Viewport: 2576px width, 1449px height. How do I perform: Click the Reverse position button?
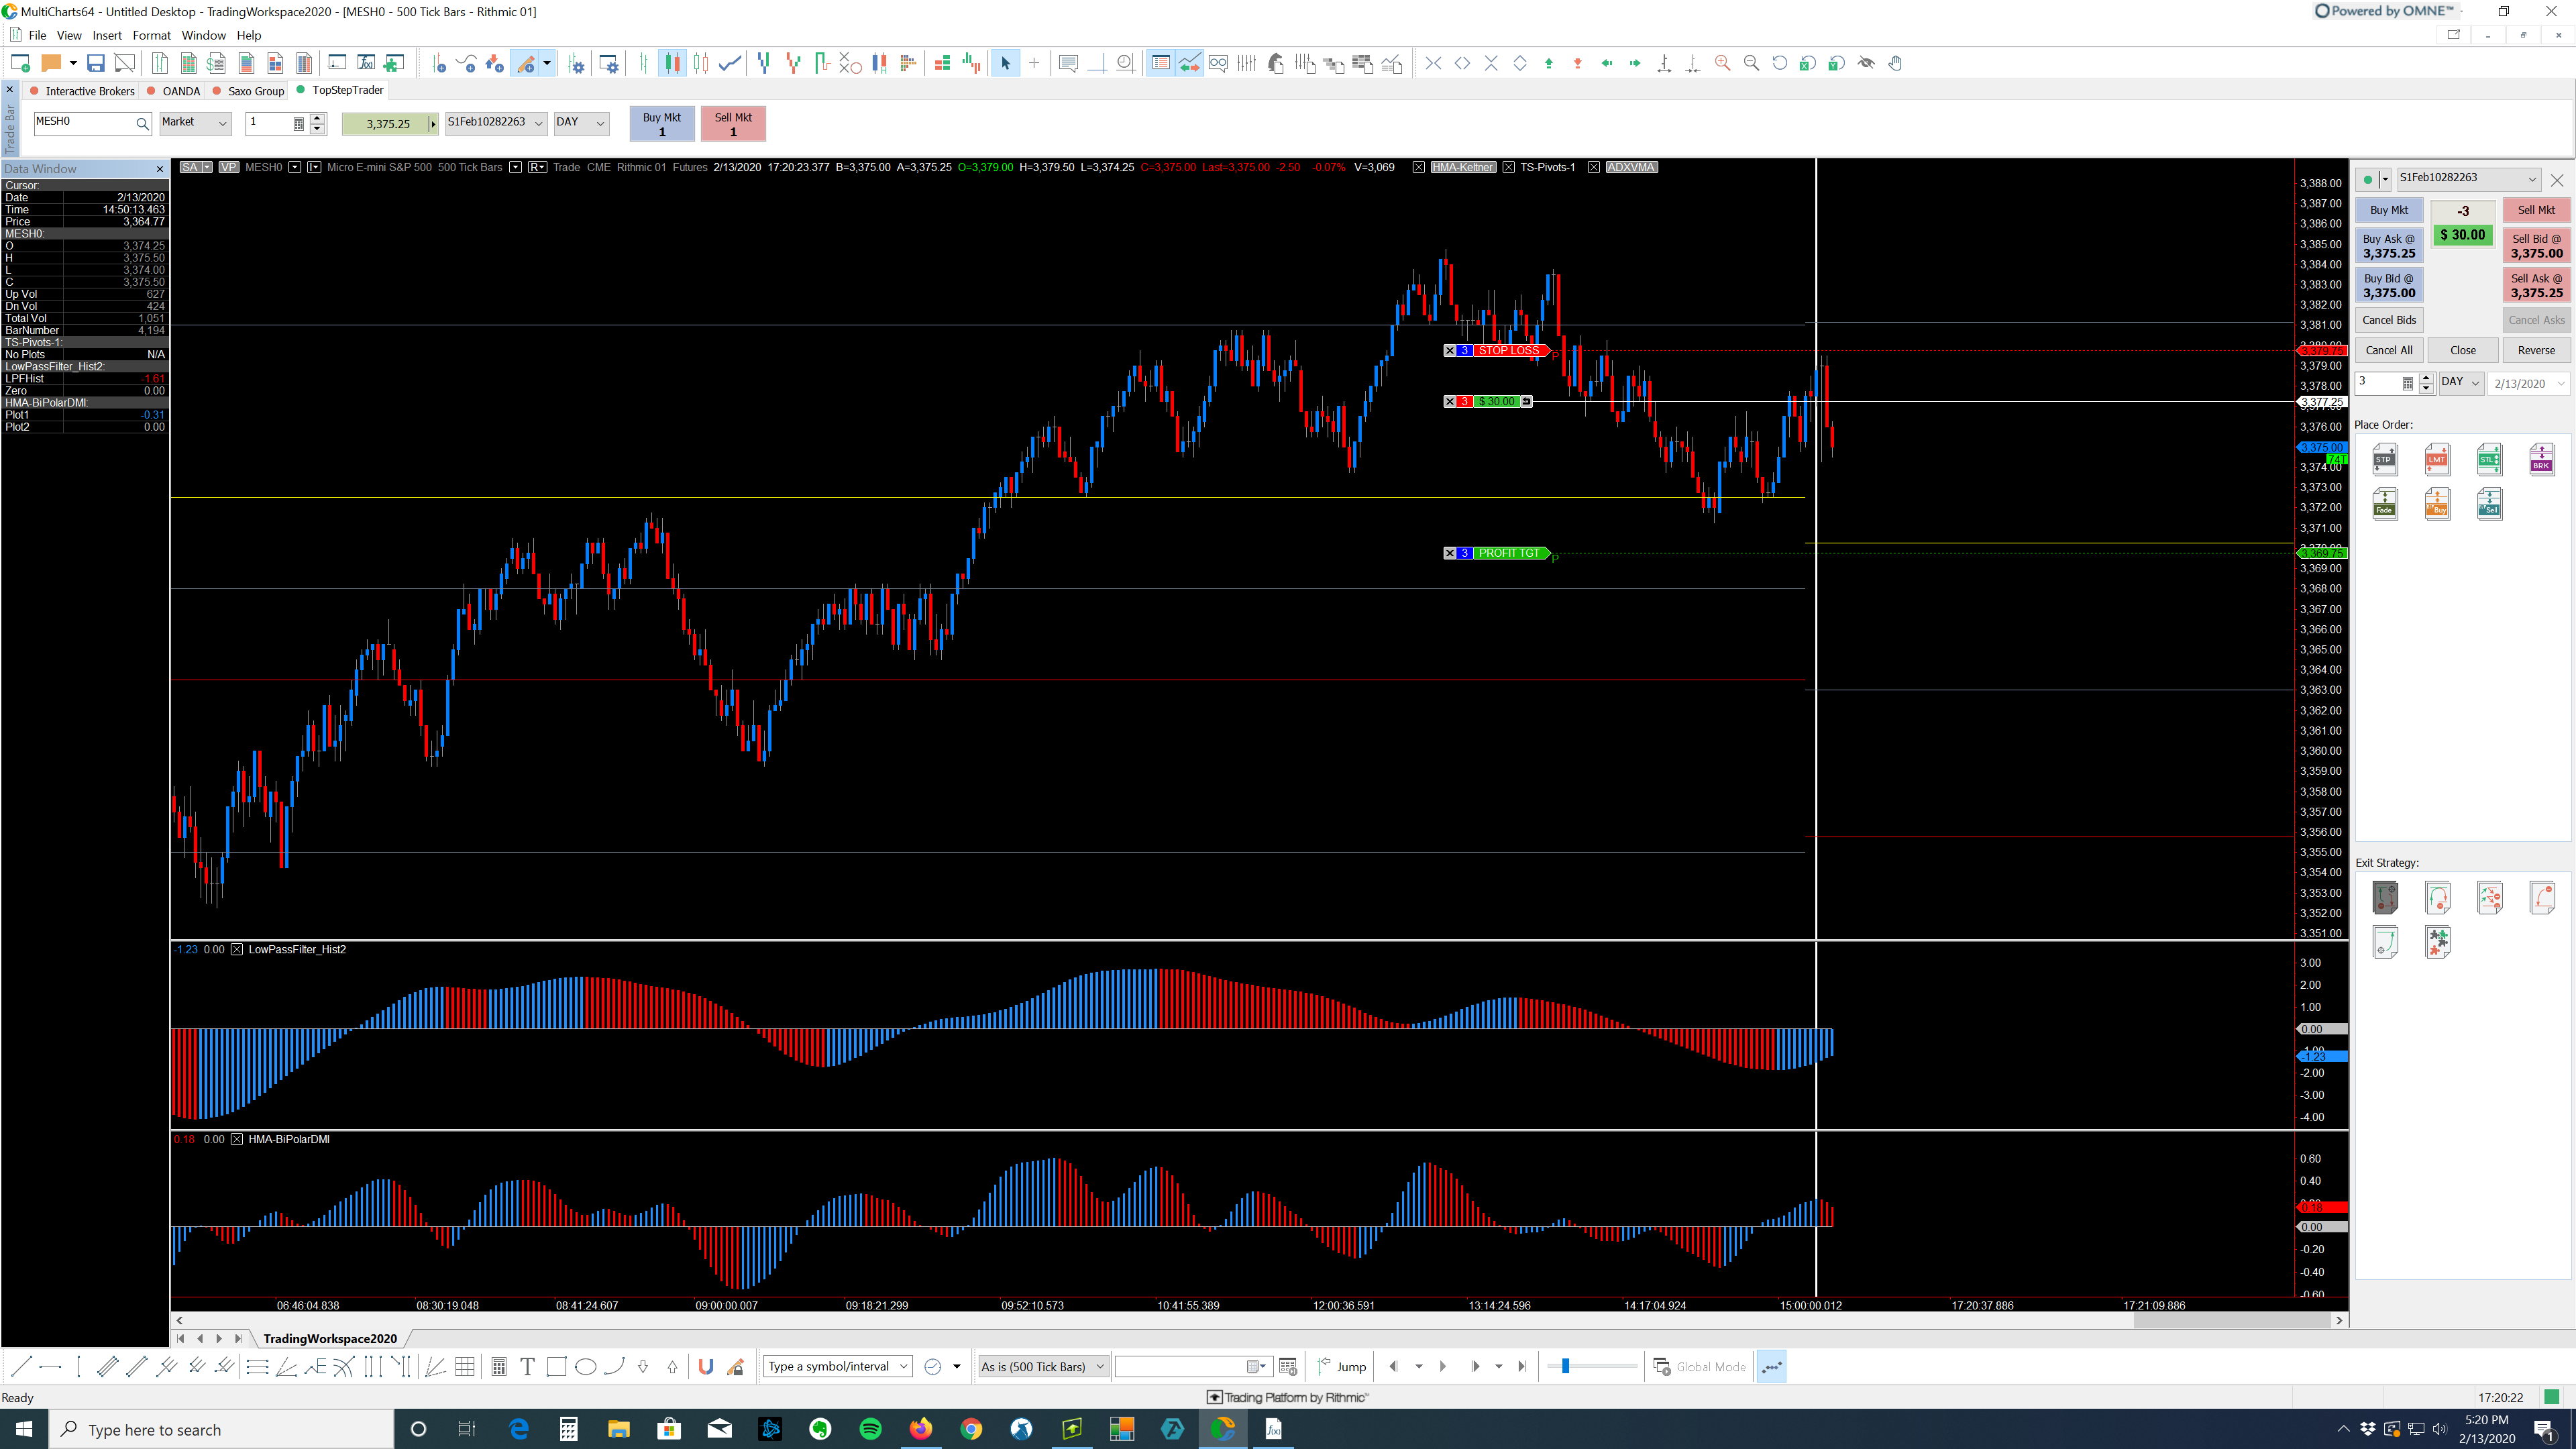(2536, 350)
